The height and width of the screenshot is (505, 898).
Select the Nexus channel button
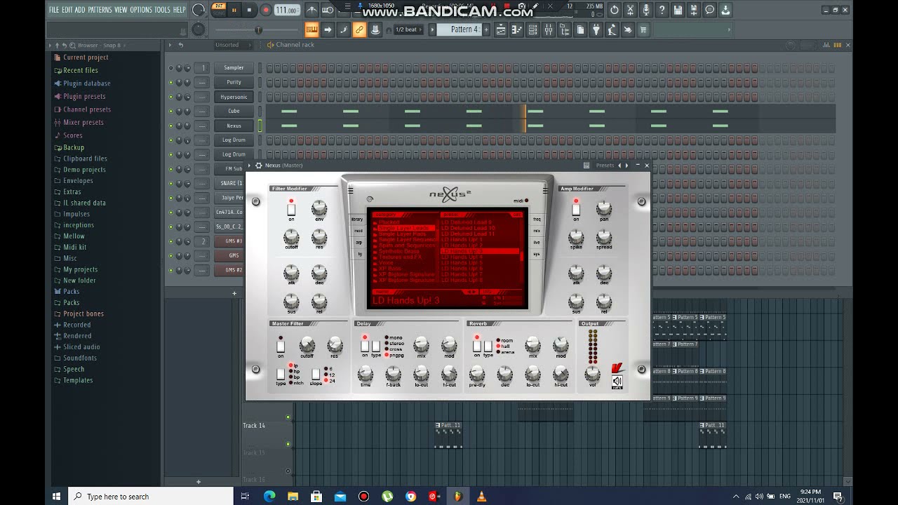tap(234, 126)
